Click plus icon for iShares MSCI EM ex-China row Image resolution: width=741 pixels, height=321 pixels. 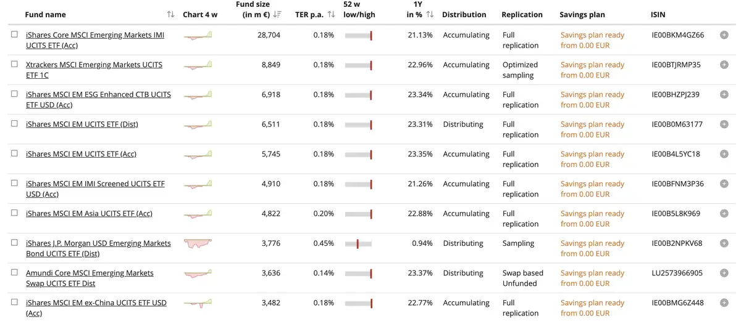(x=724, y=303)
